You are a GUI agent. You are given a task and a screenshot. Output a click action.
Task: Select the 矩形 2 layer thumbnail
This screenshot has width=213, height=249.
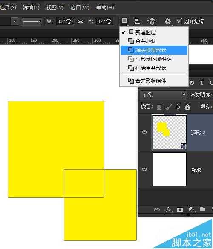(170, 132)
